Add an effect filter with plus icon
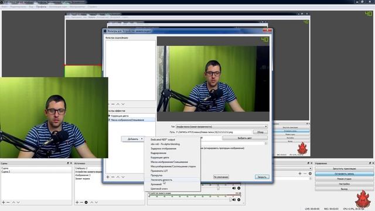This screenshot has width=375, height=211. click(x=108, y=177)
